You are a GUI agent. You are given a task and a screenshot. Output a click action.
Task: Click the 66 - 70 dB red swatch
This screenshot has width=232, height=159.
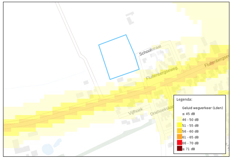[x=179, y=143]
